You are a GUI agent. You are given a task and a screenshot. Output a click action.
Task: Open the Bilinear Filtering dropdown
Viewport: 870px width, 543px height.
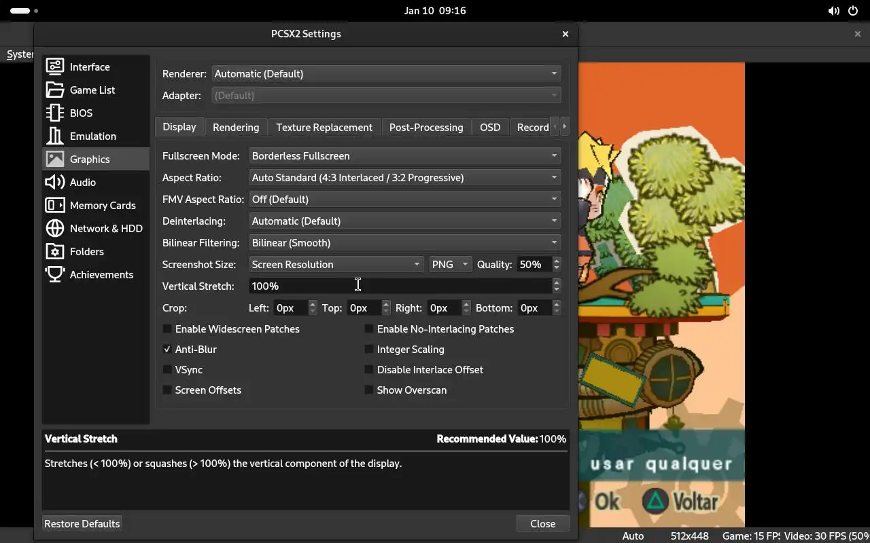[x=405, y=242]
